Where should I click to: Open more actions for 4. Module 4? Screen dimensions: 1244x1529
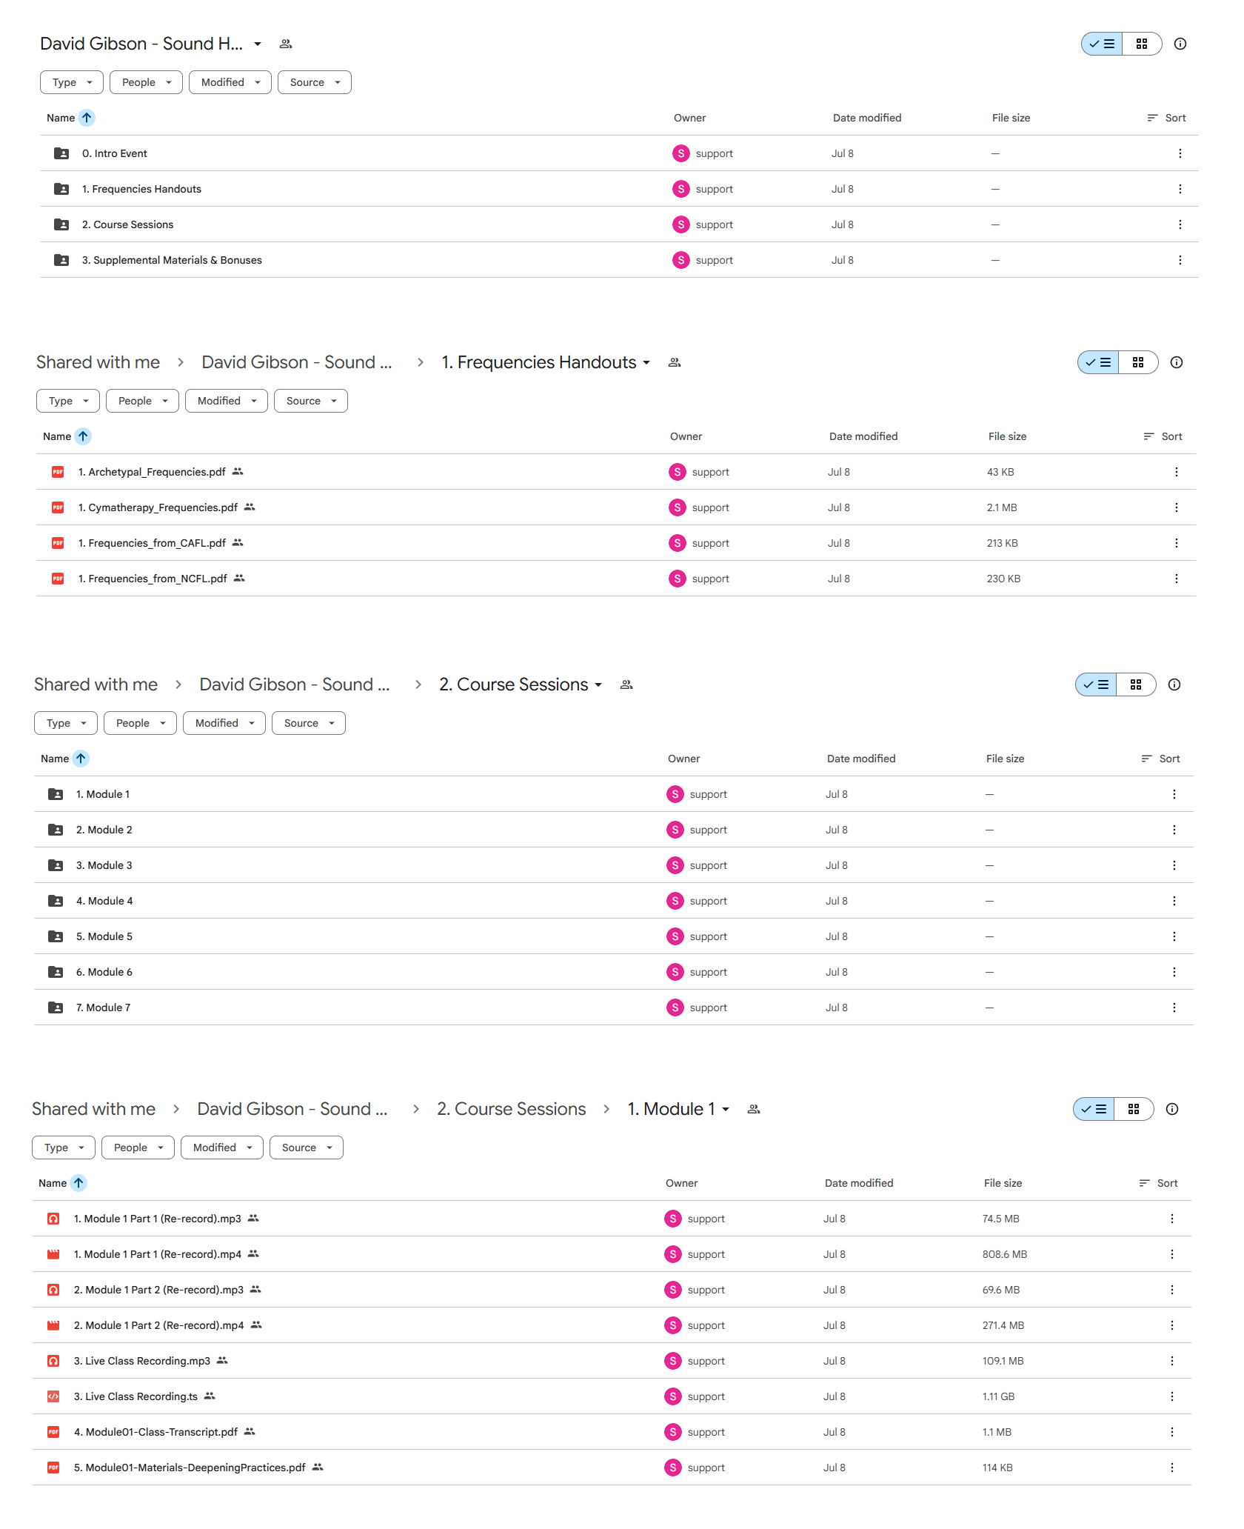(1174, 901)
